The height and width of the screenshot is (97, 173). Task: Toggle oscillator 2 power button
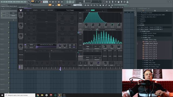tap(25, 24)
